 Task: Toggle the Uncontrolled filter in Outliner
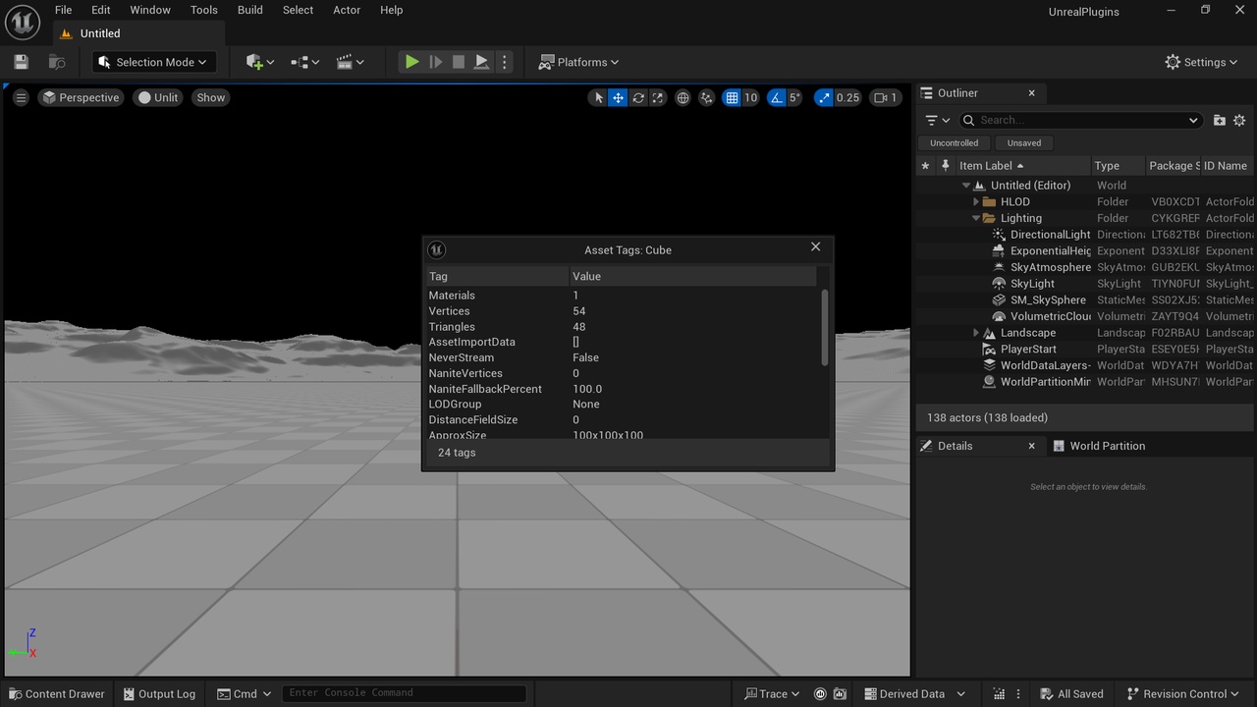pyautogui.click(x=955, y=143)
